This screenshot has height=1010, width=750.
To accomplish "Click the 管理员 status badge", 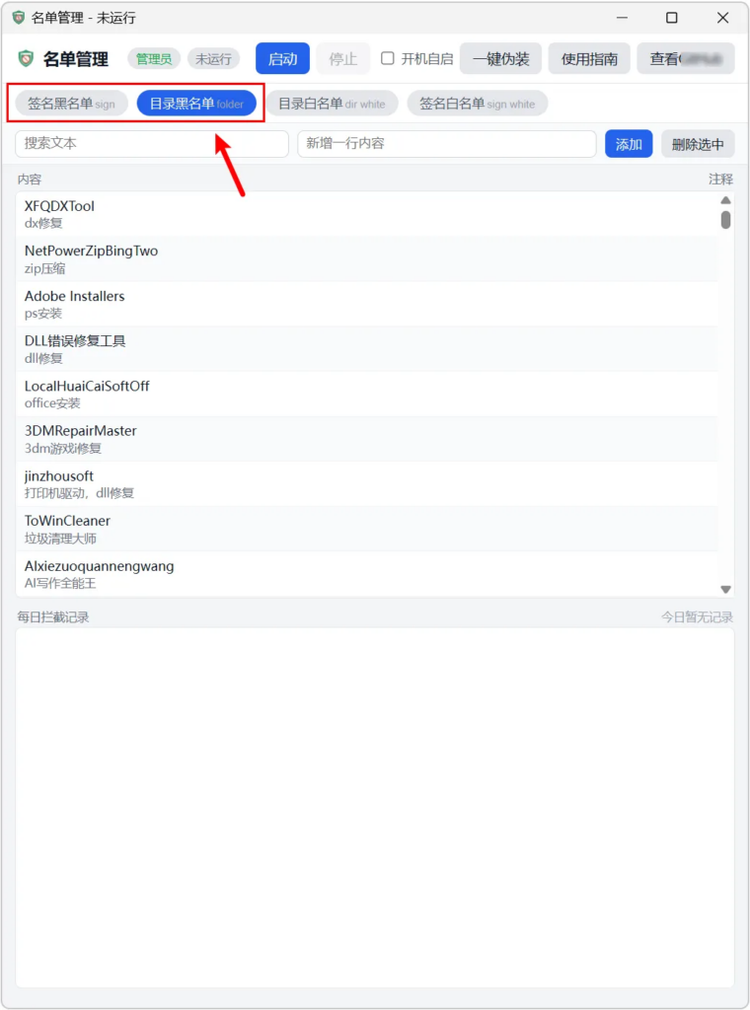I will point(154,59).
